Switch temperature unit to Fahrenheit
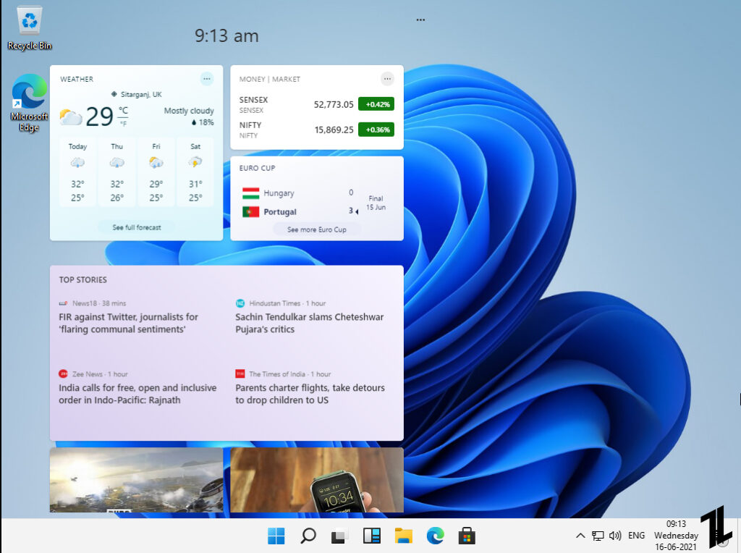 click(x=123, y=124)
